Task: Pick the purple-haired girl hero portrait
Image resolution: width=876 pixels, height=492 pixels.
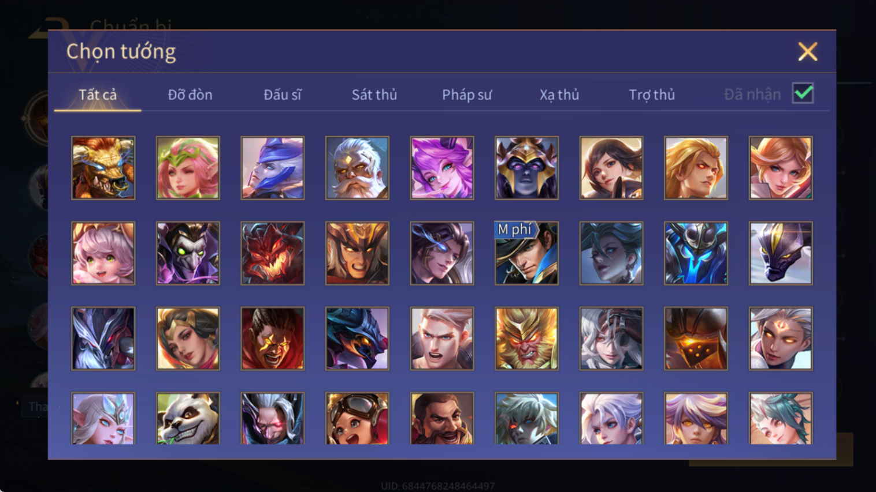Action: click(x=442, y=168)
